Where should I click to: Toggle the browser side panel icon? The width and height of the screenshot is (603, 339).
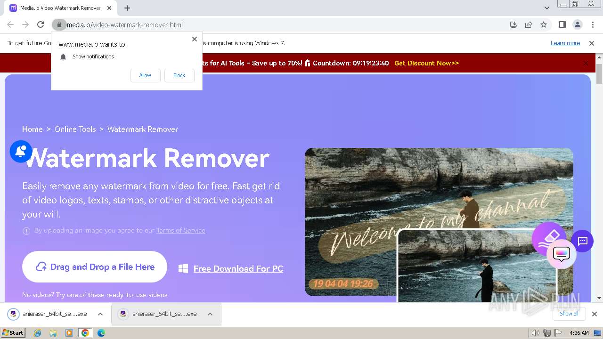[562, 24]
